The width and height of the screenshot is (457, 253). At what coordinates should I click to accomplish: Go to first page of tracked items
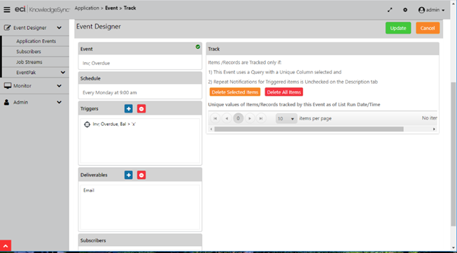[x=215, y=119]
